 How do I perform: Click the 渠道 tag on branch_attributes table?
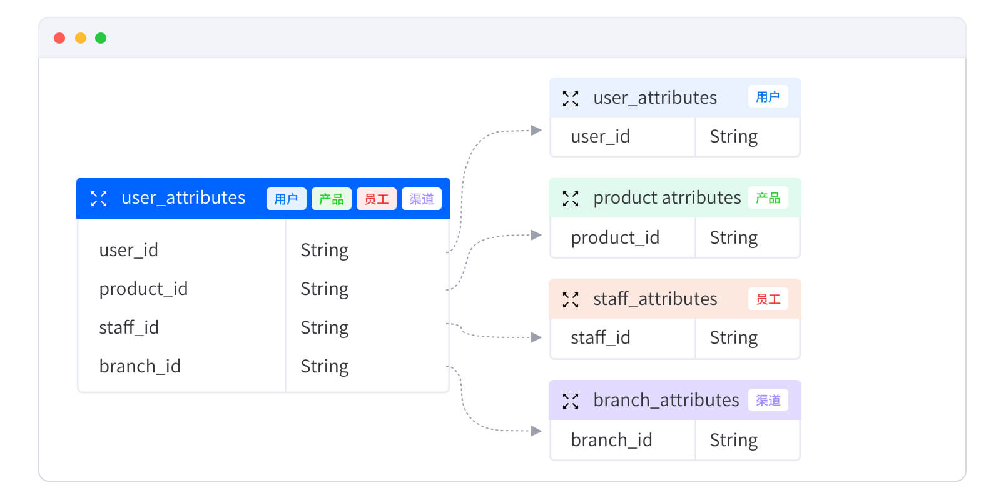(x=768, y=400)
